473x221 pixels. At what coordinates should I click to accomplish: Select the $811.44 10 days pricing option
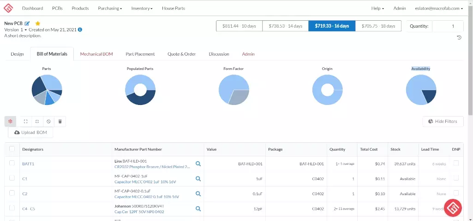tap(239, 26)
